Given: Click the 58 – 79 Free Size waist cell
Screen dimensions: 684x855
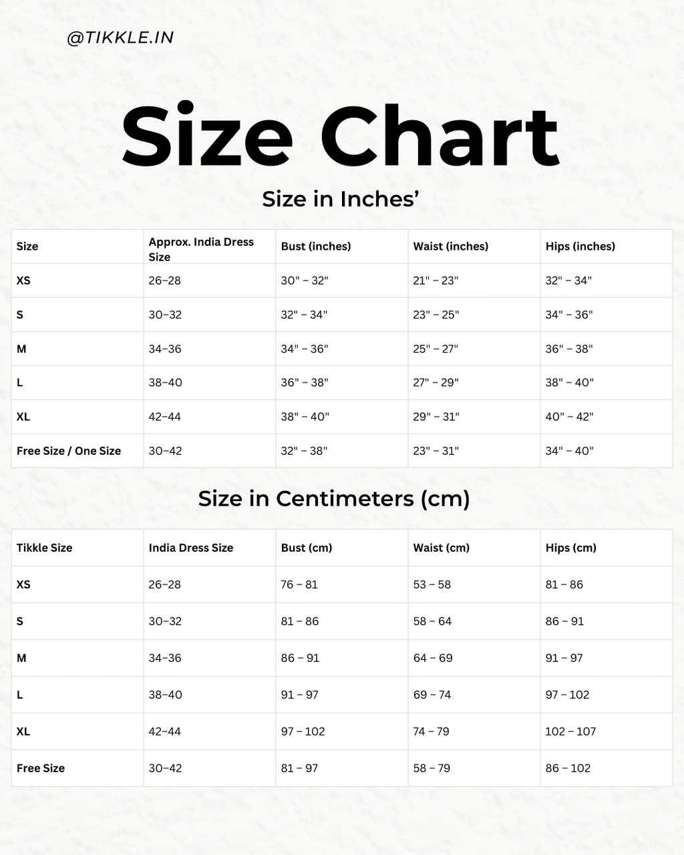Looking at the screenshot, I should click(432, 768).
